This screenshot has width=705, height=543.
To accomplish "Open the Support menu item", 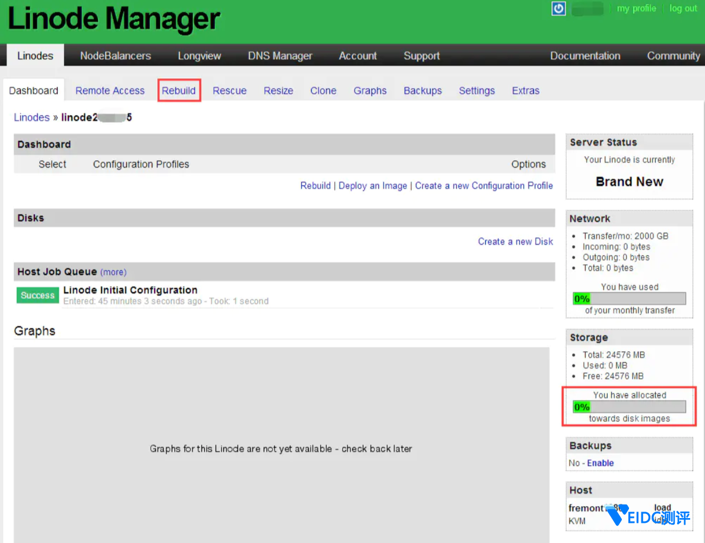I will click(422, 56).
